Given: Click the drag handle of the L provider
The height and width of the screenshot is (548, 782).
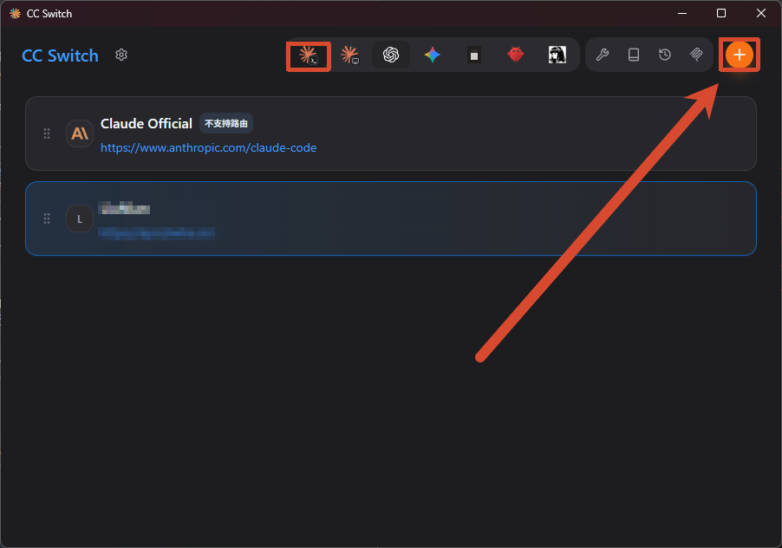Looking at the screenshot, I should click(46, 219).
